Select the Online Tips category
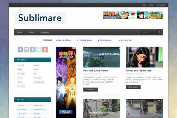Screen dimensions: 177x118 pos(21,74)
